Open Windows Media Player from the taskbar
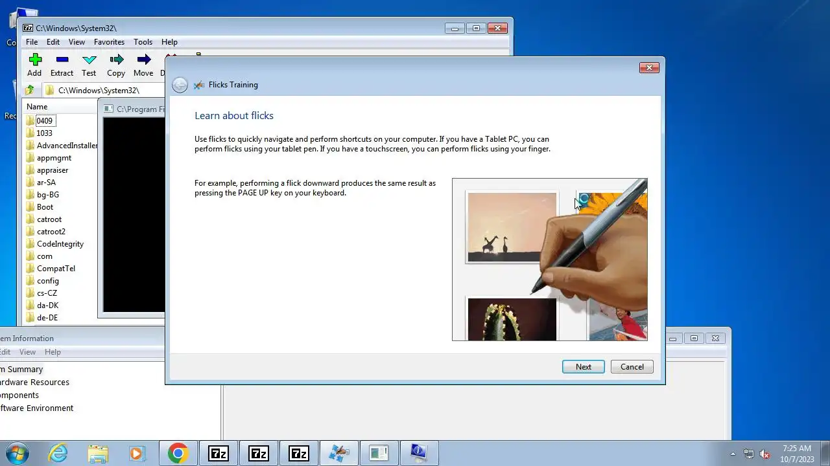Image resolution: width=830 pixels, height=466 pixels. [137, 453]
